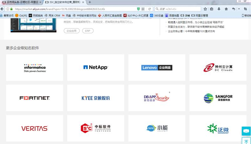Open the 中标软件 brand card
The width and height of the screenshot is (251, 144).
(96, 128)
